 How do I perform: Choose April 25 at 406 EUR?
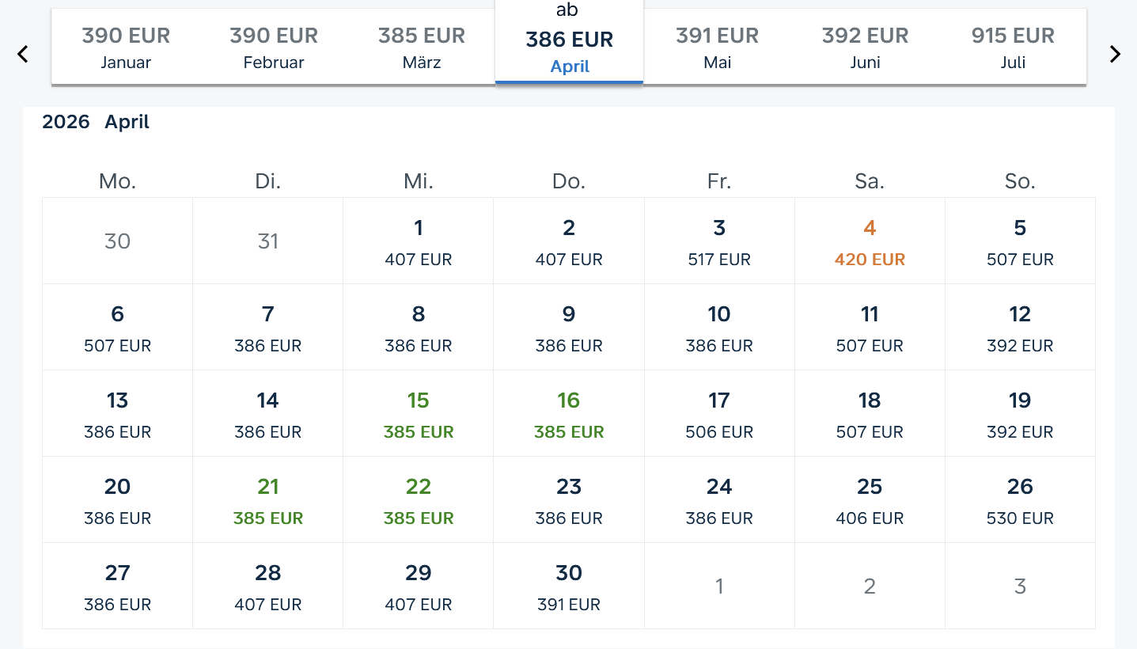[870, 500]
